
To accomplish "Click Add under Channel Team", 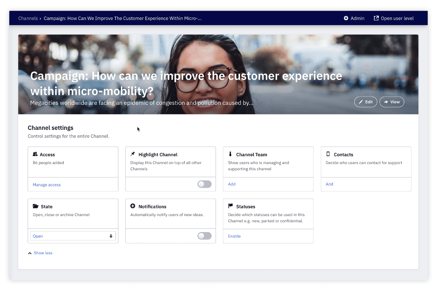I will (x=232, y=184).
